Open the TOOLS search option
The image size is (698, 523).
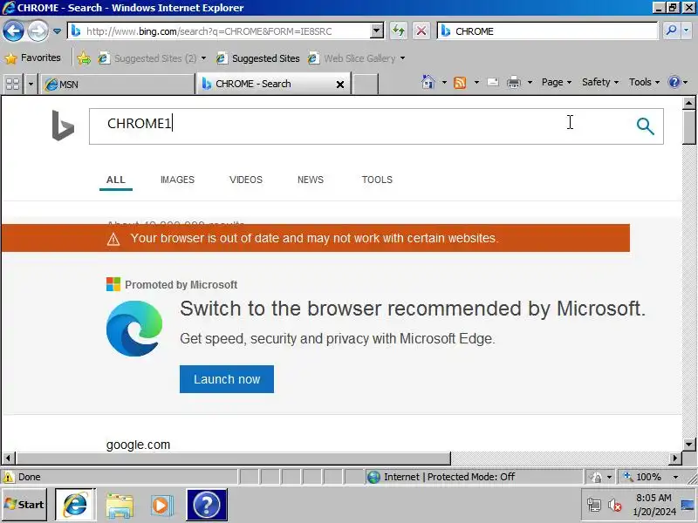pyautogui.click(x=377, y=180)
